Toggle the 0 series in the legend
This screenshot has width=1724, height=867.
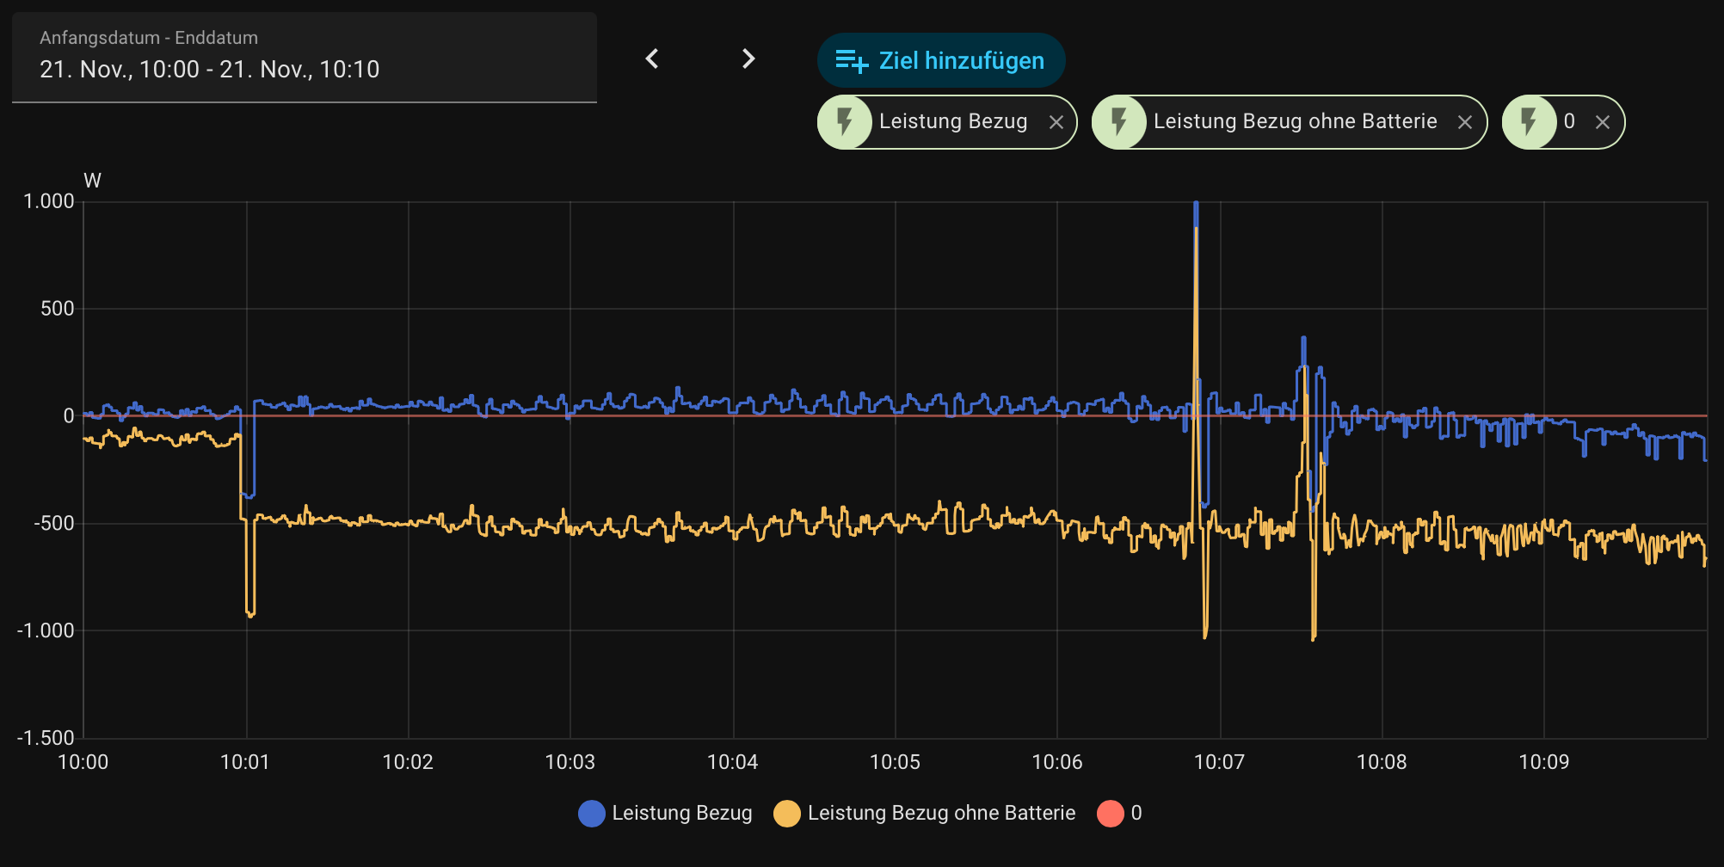pos(1136,813)
